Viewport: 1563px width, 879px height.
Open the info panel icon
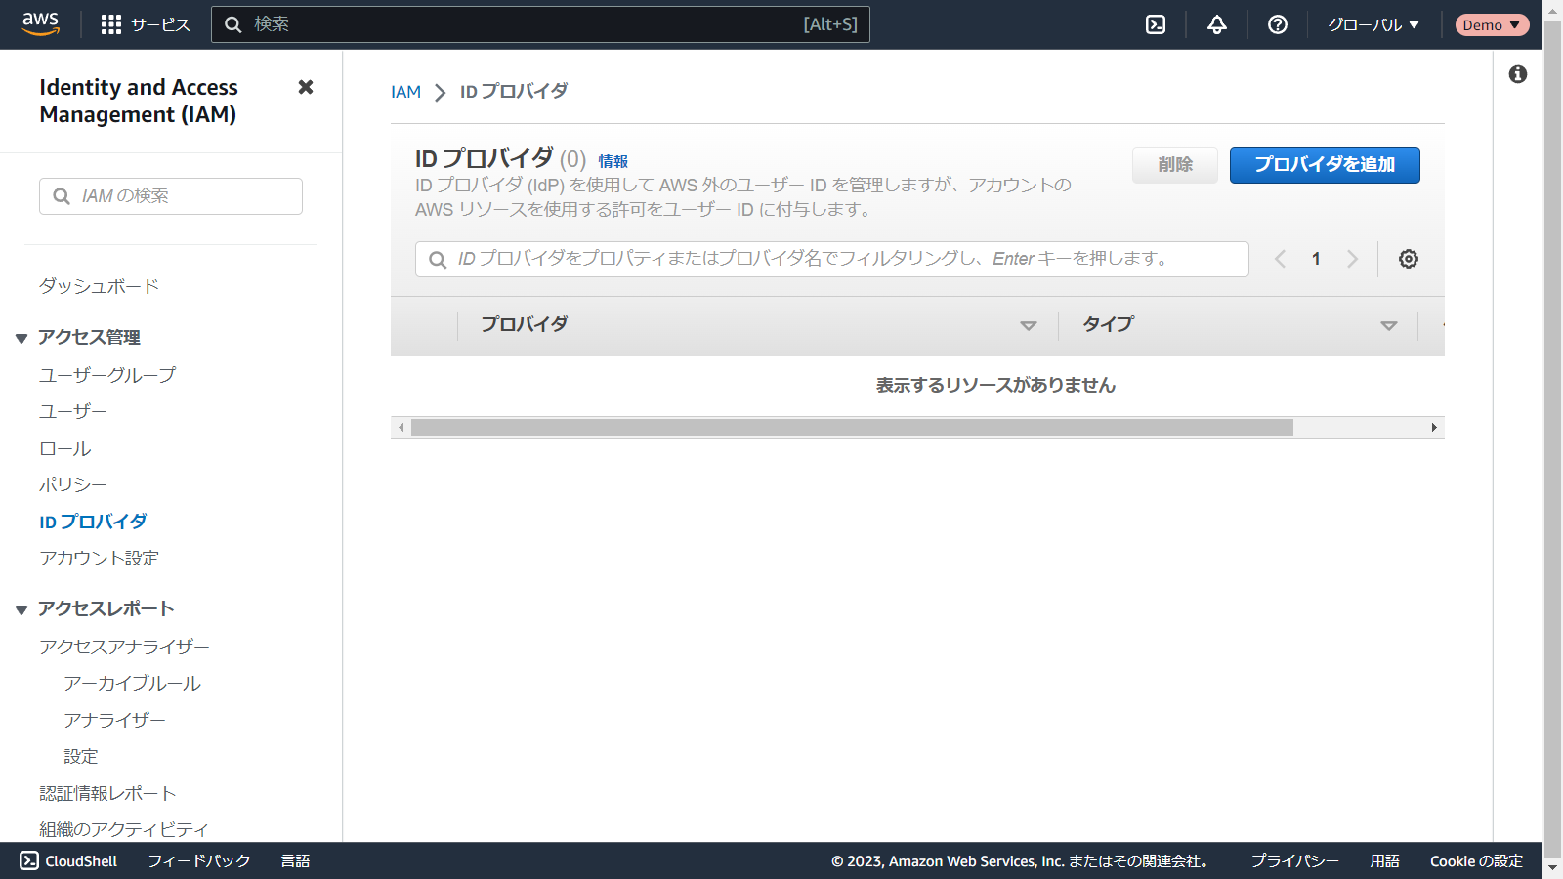pos(1517,74)
